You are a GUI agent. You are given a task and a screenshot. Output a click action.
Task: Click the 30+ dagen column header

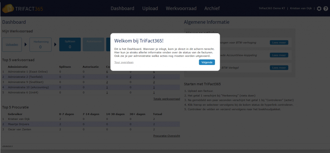[x=137, y=114]
